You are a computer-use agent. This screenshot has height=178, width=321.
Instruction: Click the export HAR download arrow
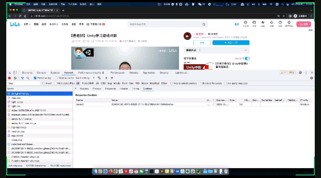[x=112, y=78]
